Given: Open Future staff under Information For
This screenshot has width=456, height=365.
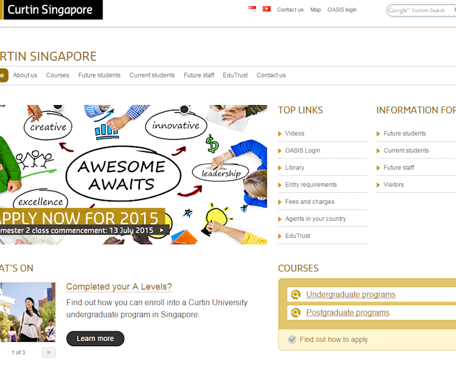Looking at the screenshot, I should pos(399,168).
